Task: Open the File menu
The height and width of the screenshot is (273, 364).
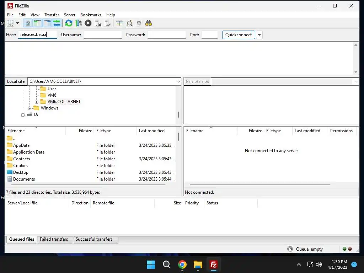Action: pyautogui.click(x=10, y=15)
